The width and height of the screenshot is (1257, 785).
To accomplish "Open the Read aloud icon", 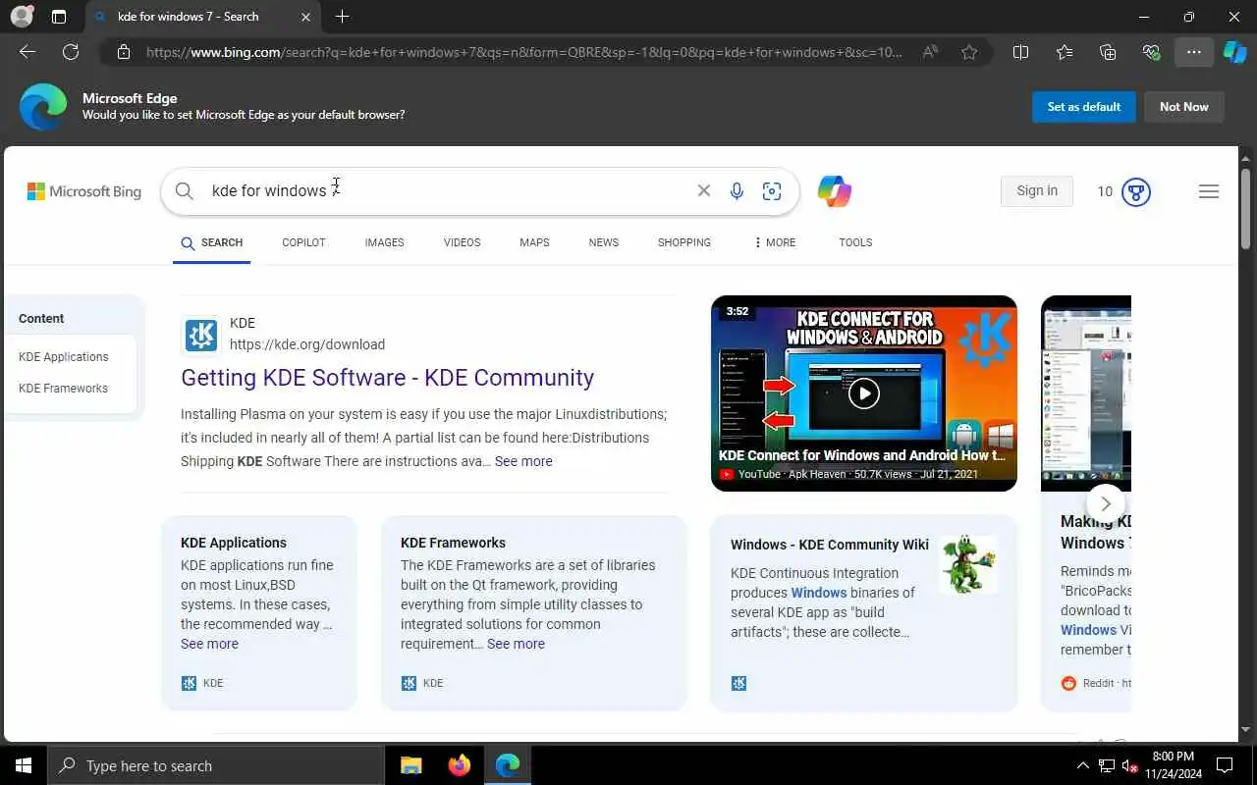I will (930, 52).
